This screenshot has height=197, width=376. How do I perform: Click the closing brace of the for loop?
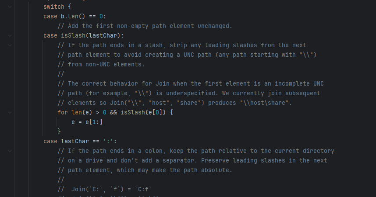coord(59,131)
